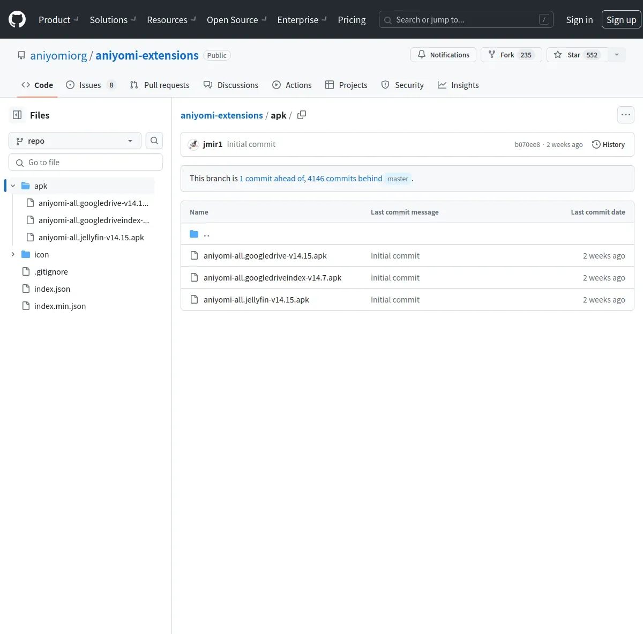Open the star lists dropdown arrow
The width and height of the screenshot is (643, 634).
tap(617, 55)
